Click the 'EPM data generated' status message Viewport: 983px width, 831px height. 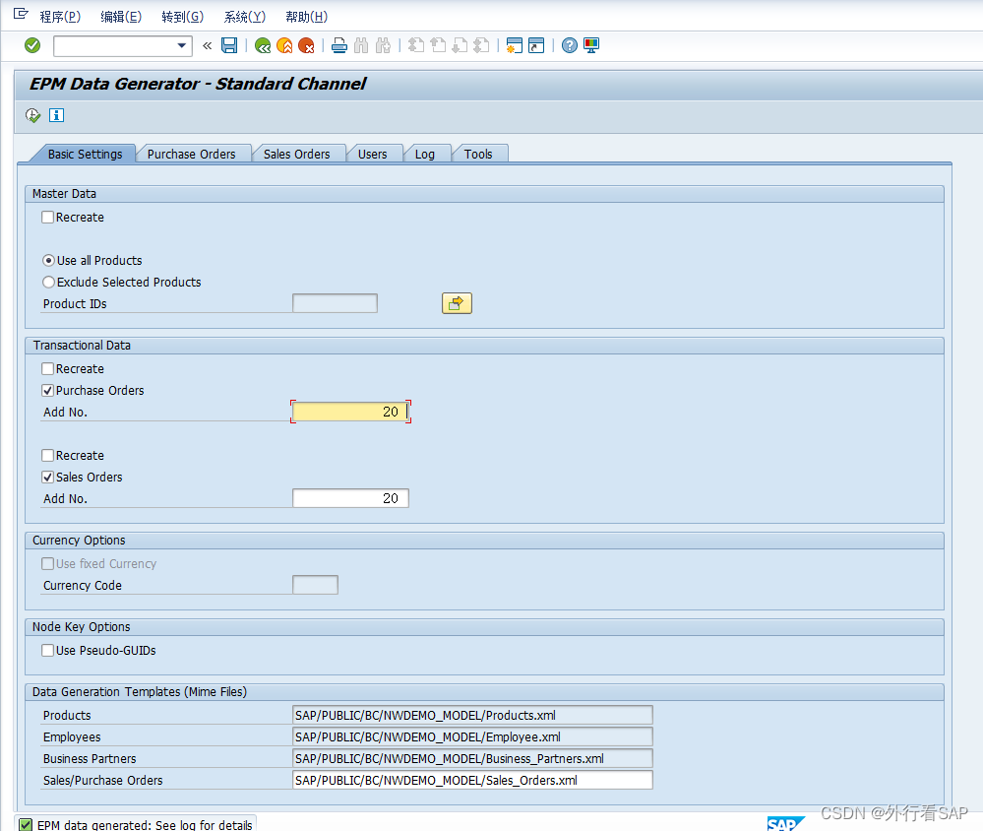pyautogui.click(x=145, y=825)
